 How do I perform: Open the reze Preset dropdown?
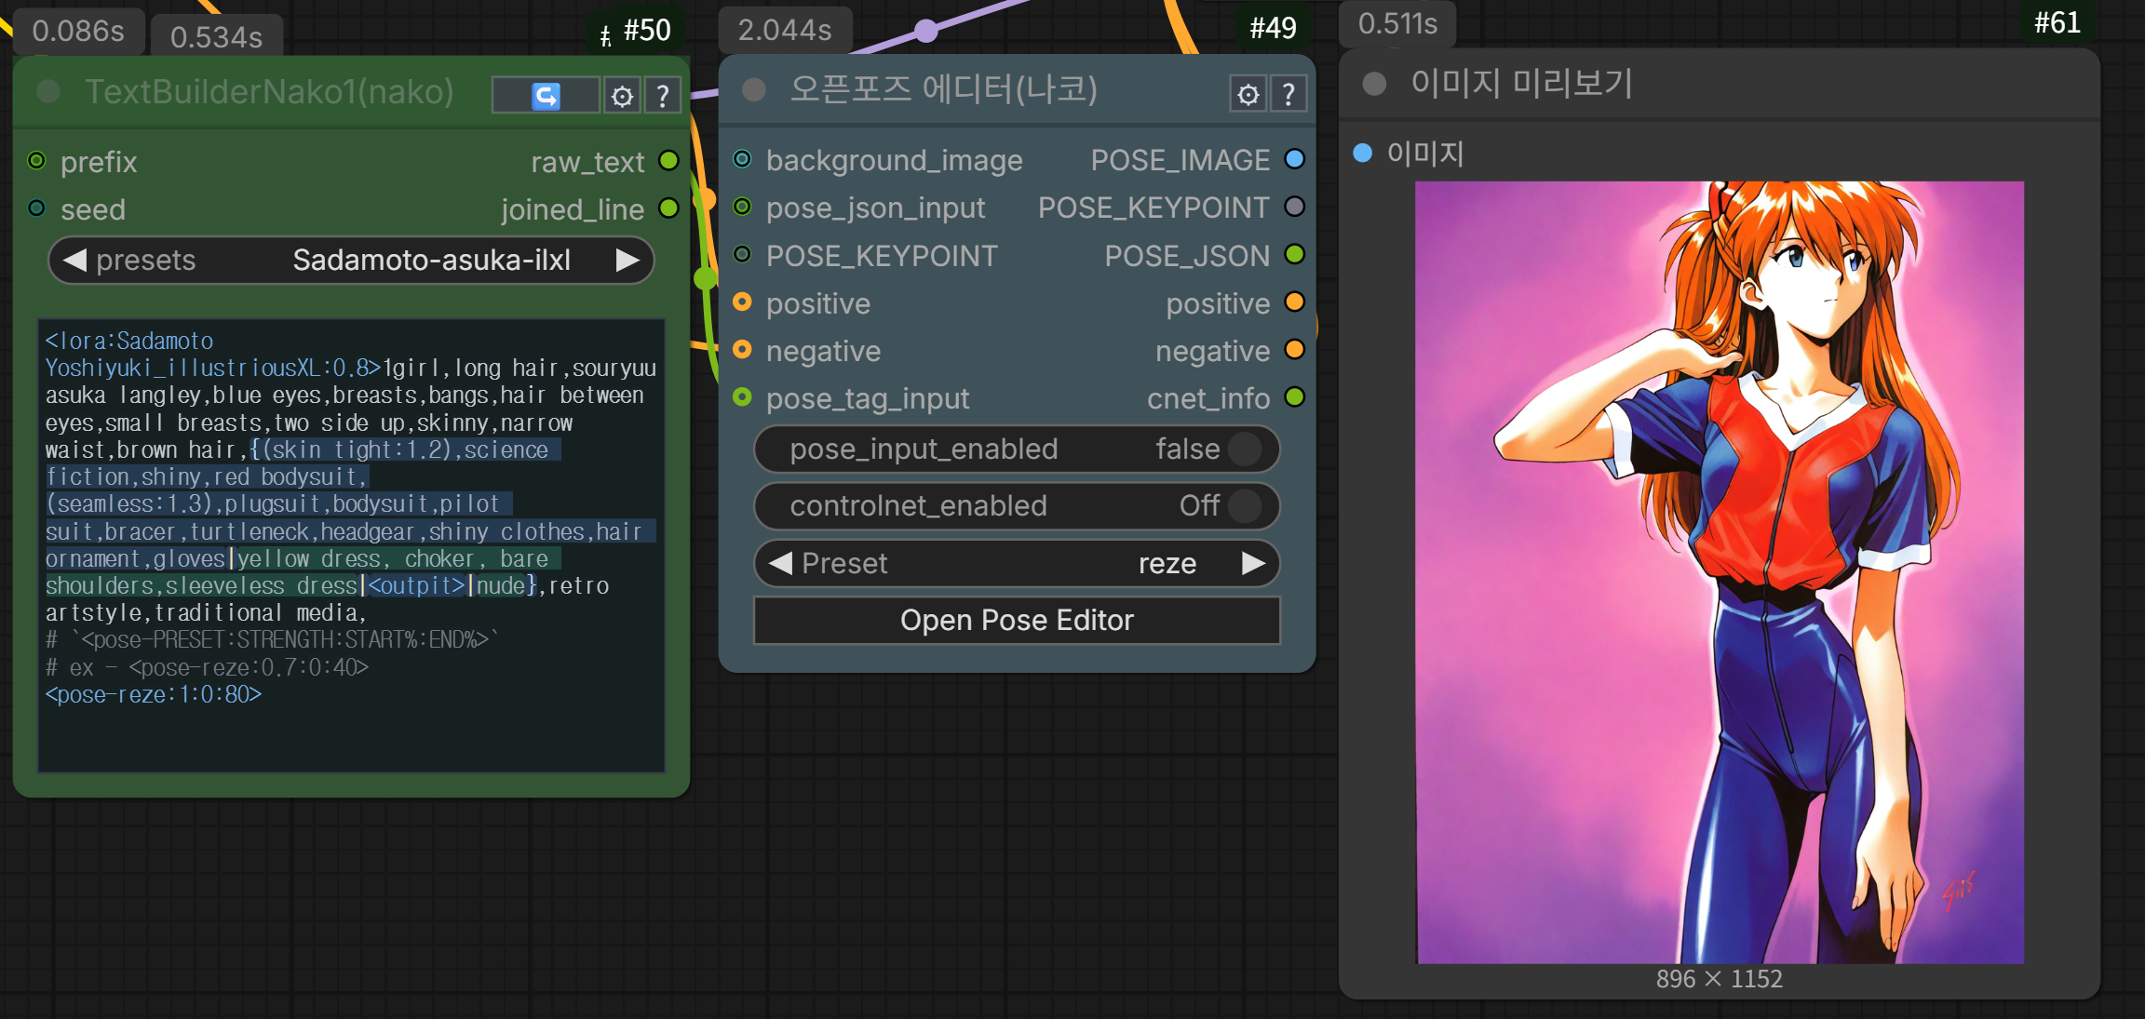[1167, 563]
